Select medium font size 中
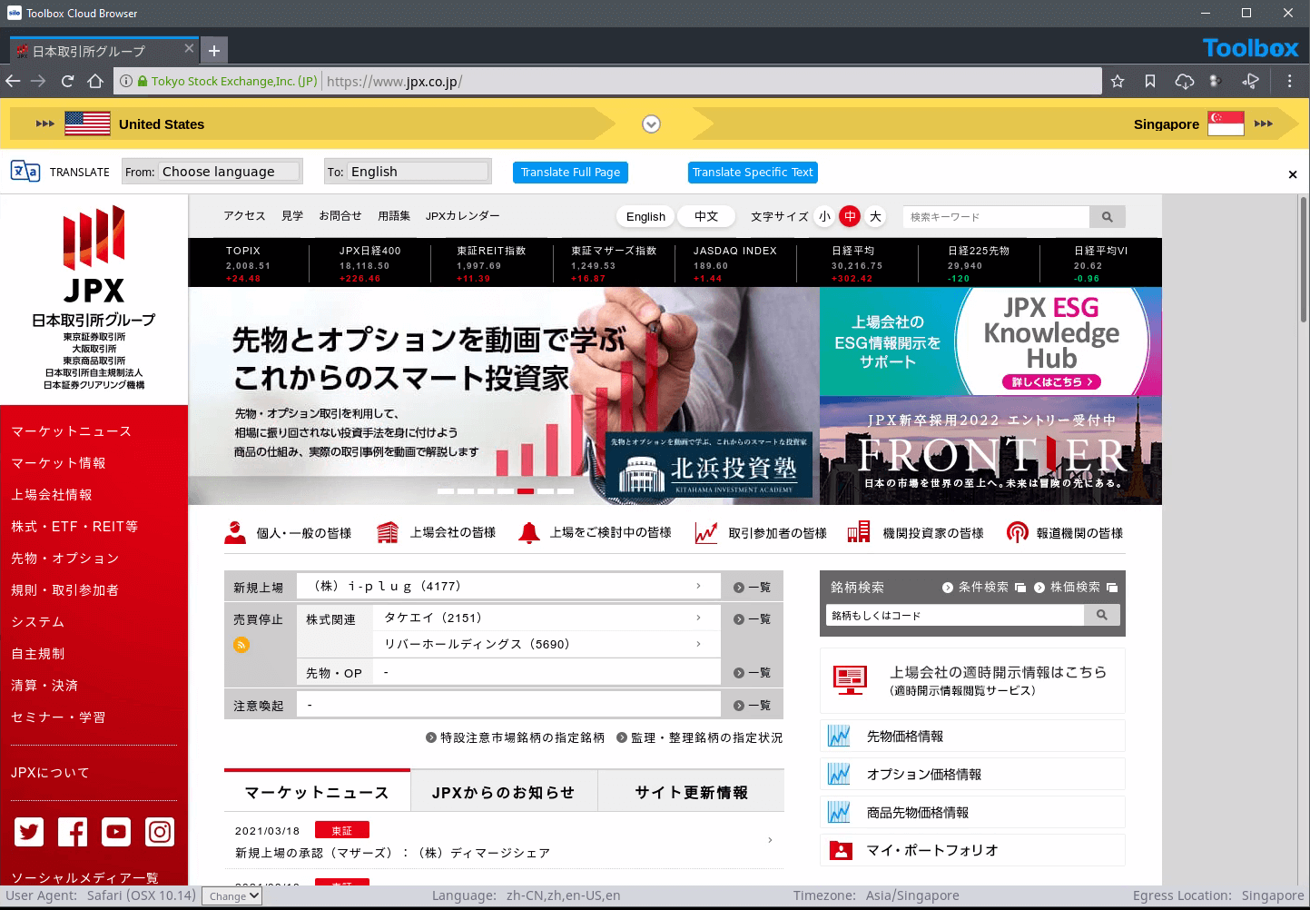Image resolution: width=1310 pixels, height=910 pixels. pos(850,216)
